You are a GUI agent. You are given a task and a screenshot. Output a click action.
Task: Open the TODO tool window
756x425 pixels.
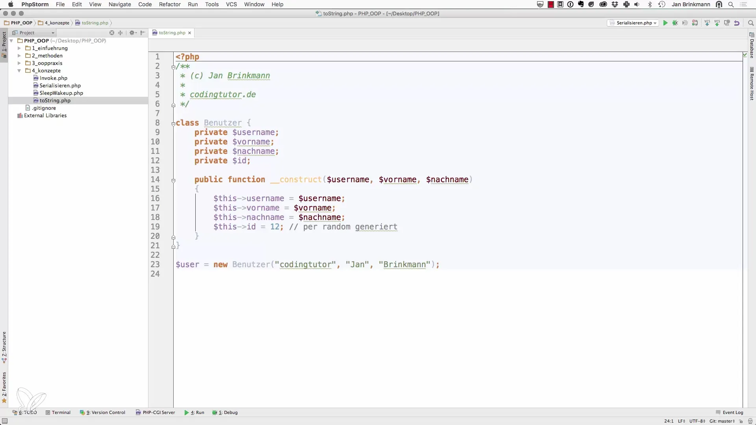(x=24, y=412)
